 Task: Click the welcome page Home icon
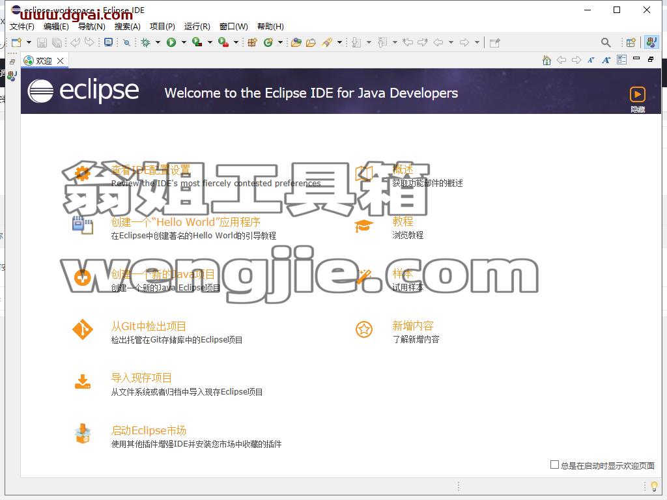click(x=546, y=60)
